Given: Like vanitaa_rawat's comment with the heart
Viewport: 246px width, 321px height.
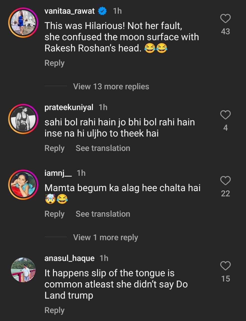Looking at the screenshot, I should pyautogui.click(x=225, y=19).
